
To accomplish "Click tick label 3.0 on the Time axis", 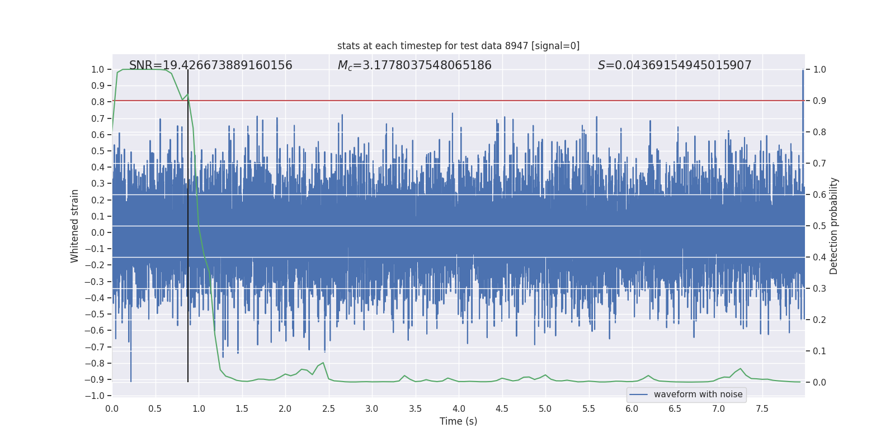I will [x=372, y=408].
